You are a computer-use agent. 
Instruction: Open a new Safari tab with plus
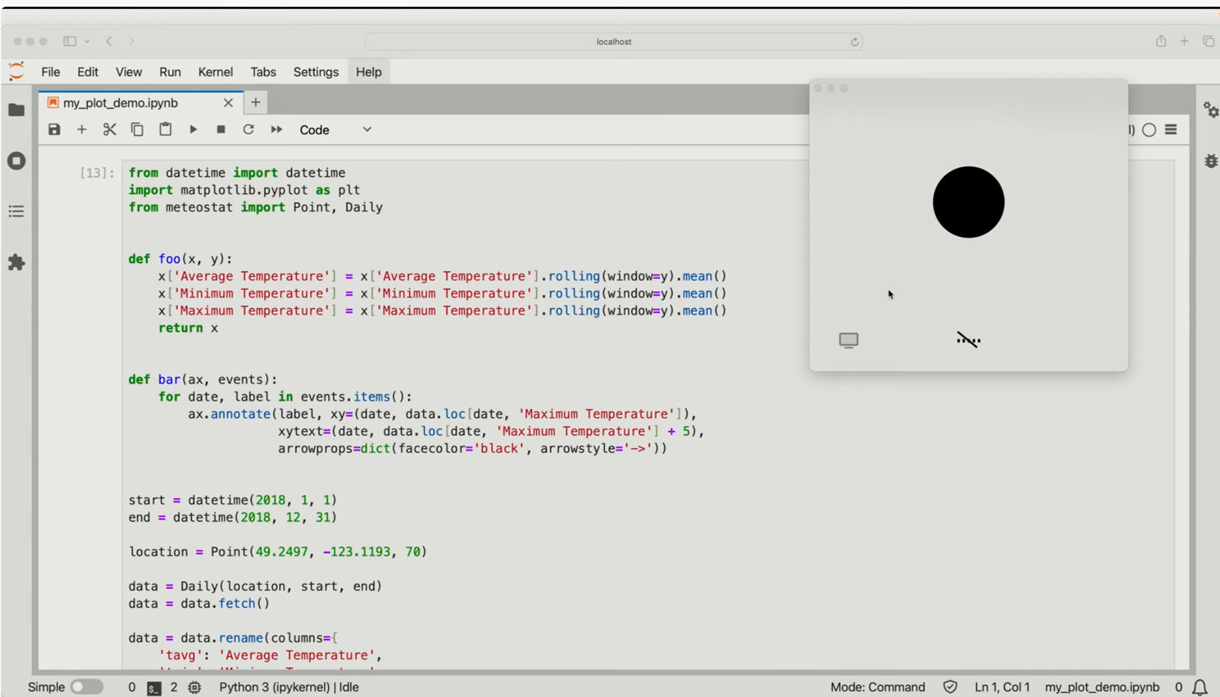tap(1184, 41)
